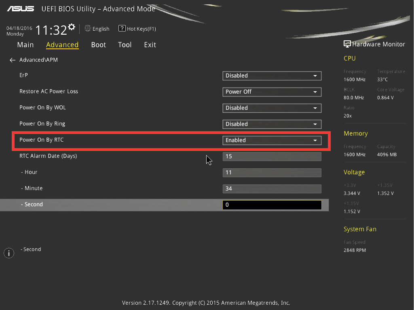Click the CPU section heading
Image resolution: width=414 pixels, height=310 pixels.
350,58
